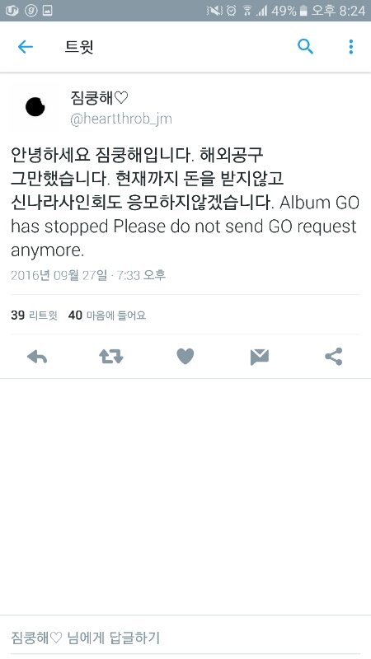The height and width of the screenshot is (659, 371).
Task: Tap the back arrow icon
Action: point(26,47)
